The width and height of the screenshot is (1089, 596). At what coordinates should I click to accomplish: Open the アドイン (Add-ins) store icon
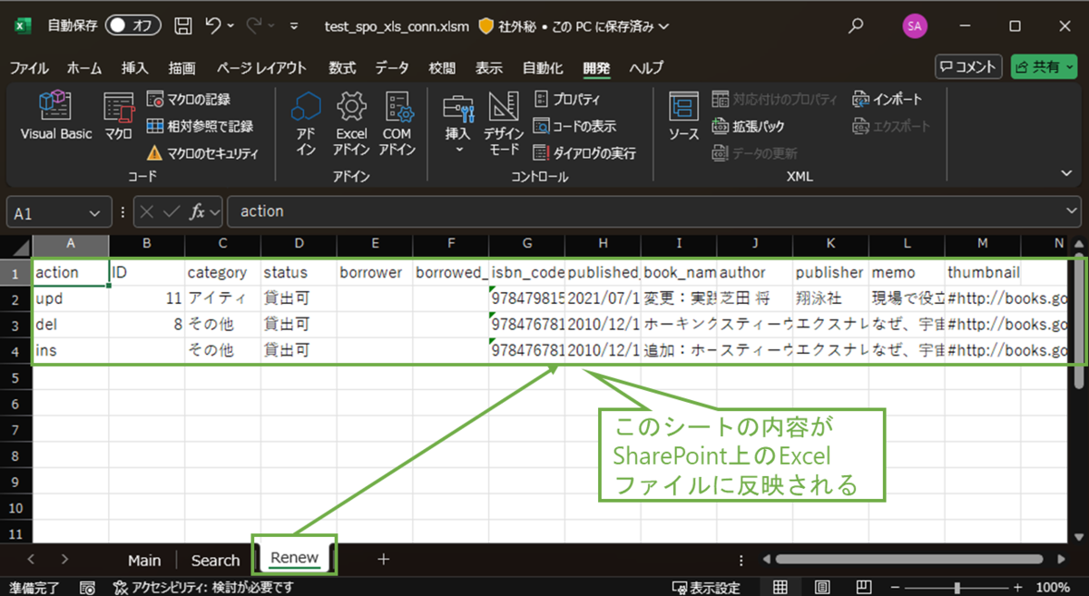tap(306, 123)
